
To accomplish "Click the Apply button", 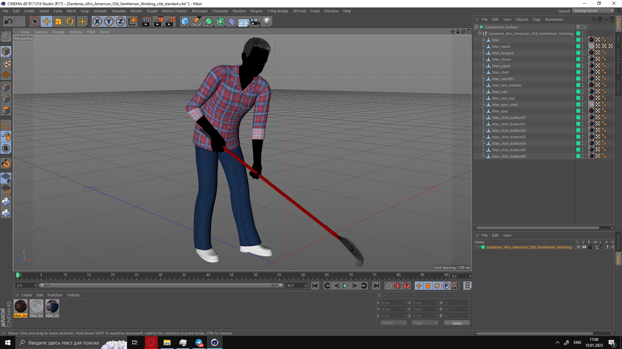I will [x=457, y=323].
